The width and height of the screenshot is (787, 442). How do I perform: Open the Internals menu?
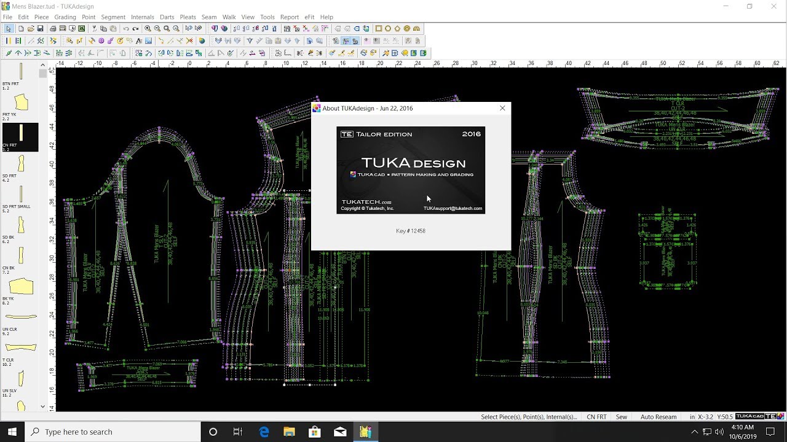(143, 17)
